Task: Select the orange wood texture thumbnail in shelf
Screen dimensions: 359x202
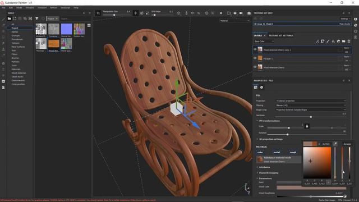Action: (54, 44)
